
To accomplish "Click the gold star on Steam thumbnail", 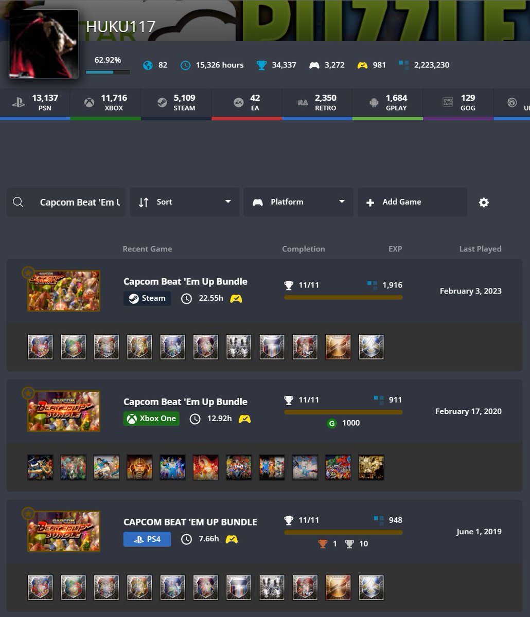I will [x=28, y=273].
